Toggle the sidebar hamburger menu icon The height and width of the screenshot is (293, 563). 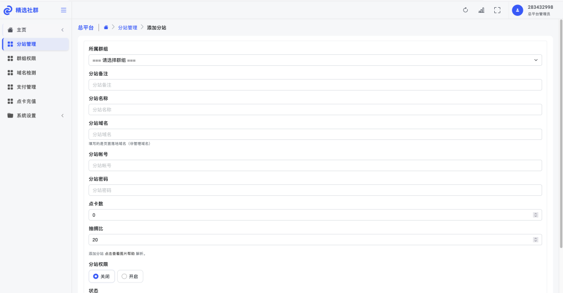point(64,10)
